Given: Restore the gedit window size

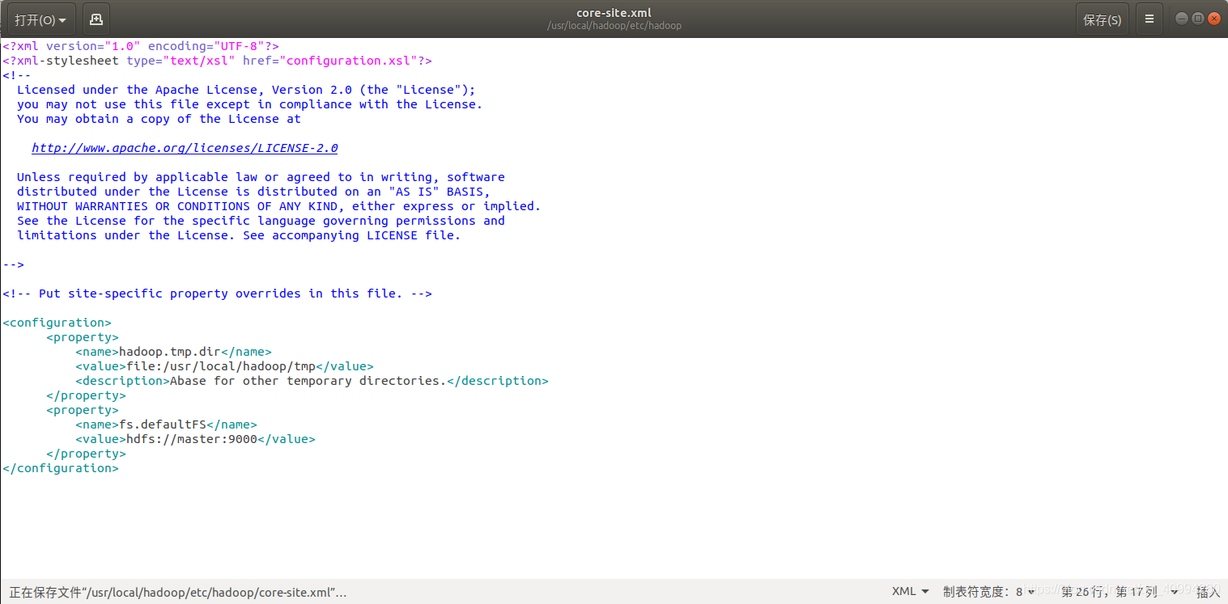Looking at the screenshot, I should click(x=1198, y=17).
